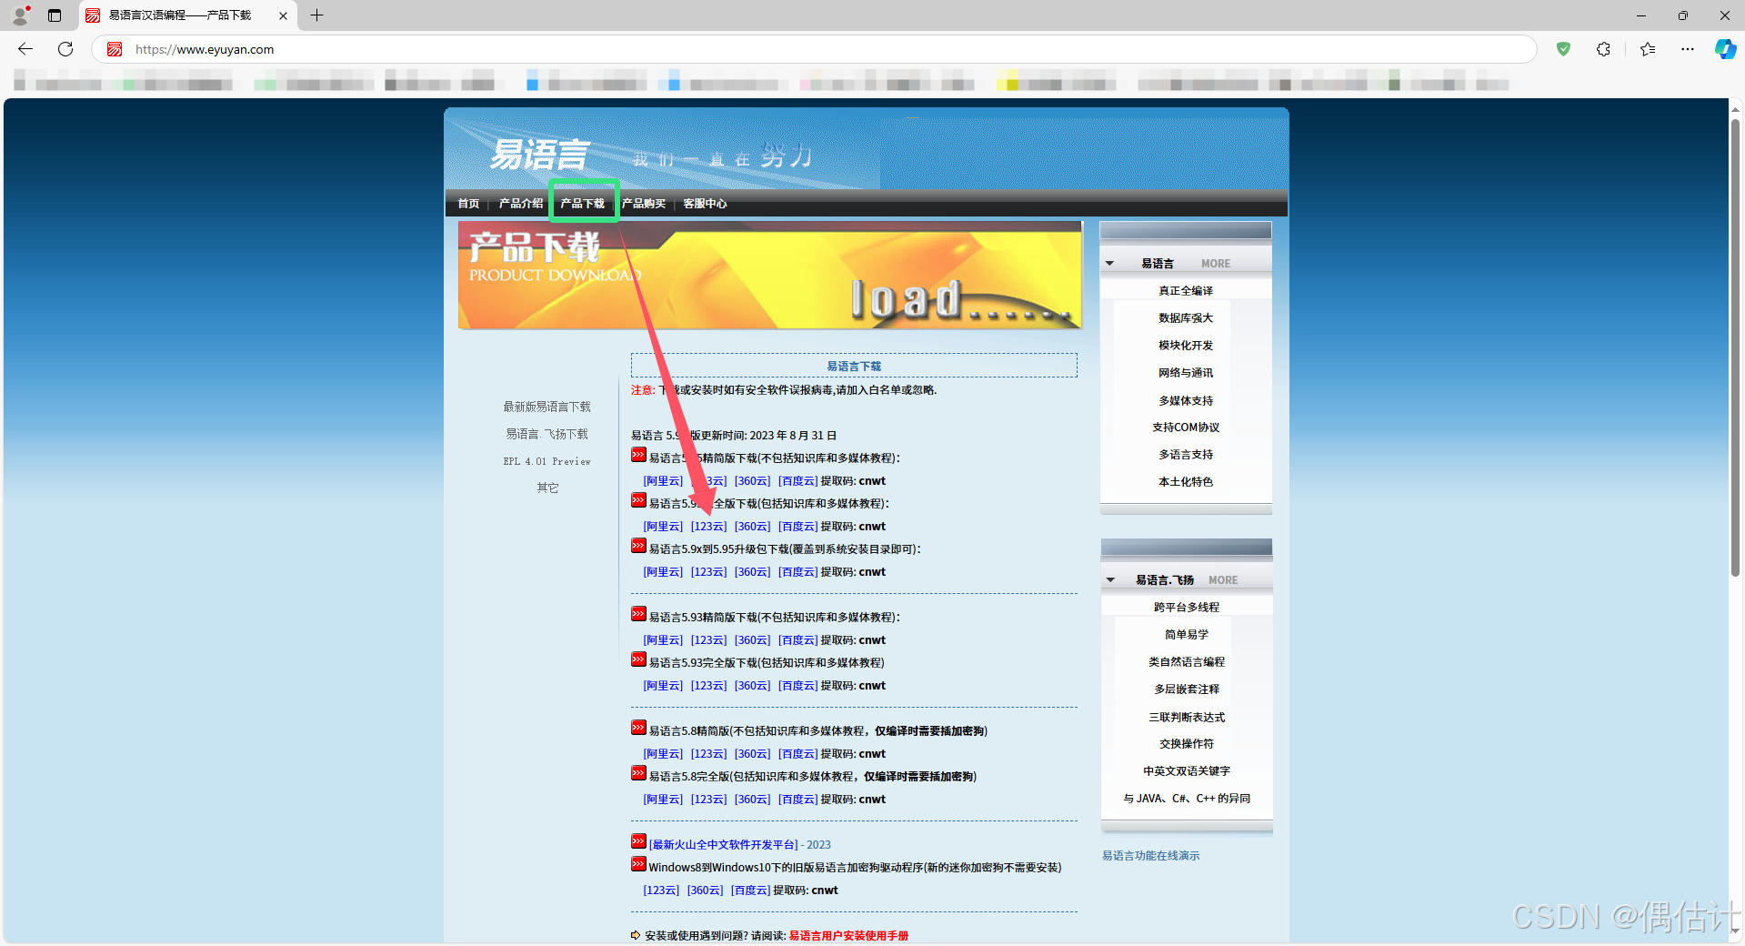Open 多媒体支持 feature item
Image resolution: width=1745 pixels, height=946 pixels.
[1186, 401]
